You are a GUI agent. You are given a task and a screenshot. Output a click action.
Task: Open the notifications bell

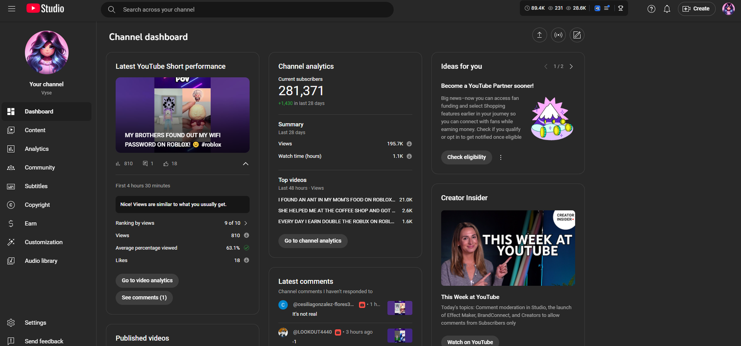[667, 9]
